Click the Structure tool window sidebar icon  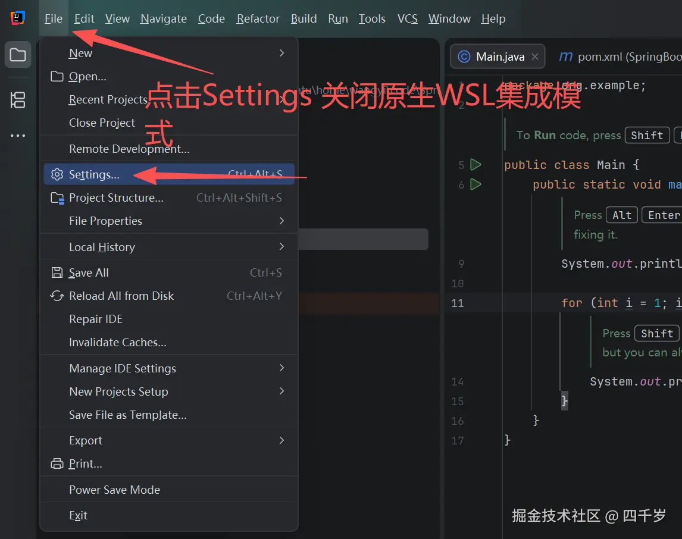coord(17,100)
